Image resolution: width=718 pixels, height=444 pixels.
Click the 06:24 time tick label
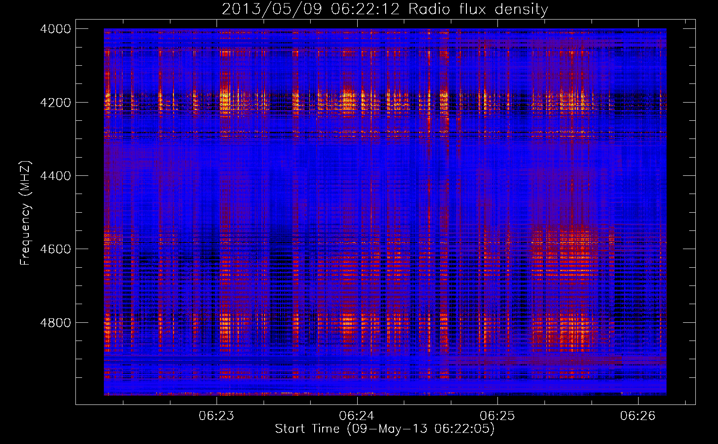point(357,416)
